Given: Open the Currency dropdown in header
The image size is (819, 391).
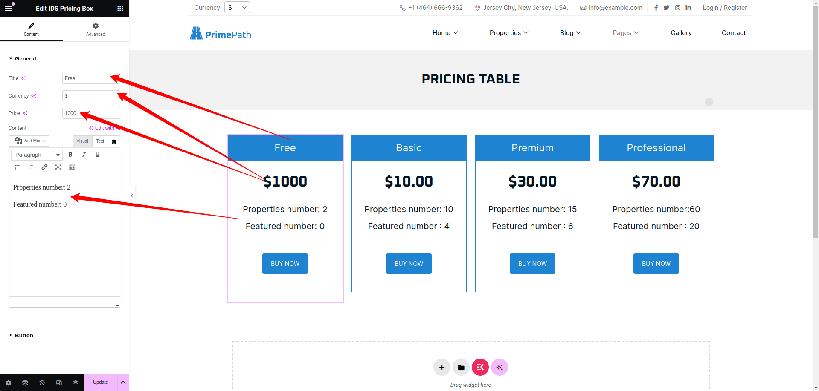Looking at the screenshot, I should pyautogui.click(x=237, y=8).
